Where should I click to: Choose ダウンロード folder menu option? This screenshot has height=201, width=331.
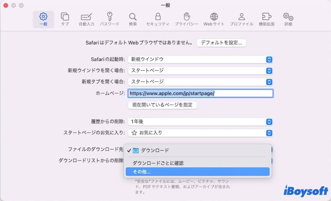[197, 150]
